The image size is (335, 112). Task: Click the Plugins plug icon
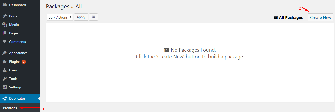coord(5,62)
